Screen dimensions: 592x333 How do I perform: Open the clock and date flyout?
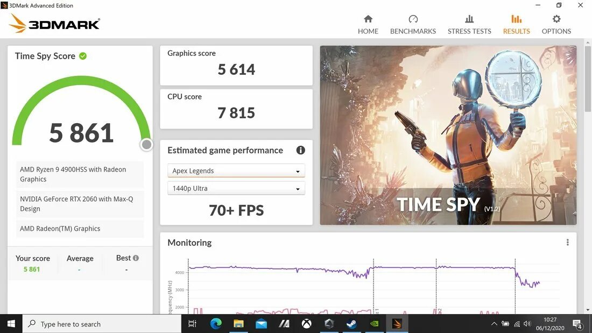tap(550, 324)
